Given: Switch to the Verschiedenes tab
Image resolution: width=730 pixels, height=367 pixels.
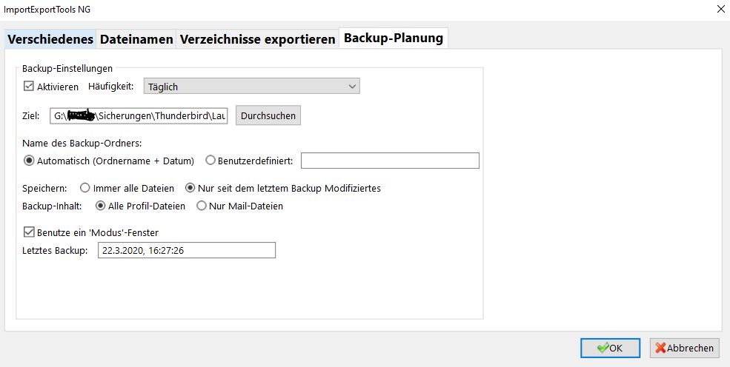Looking at the screenshot, I should point(51,39).
